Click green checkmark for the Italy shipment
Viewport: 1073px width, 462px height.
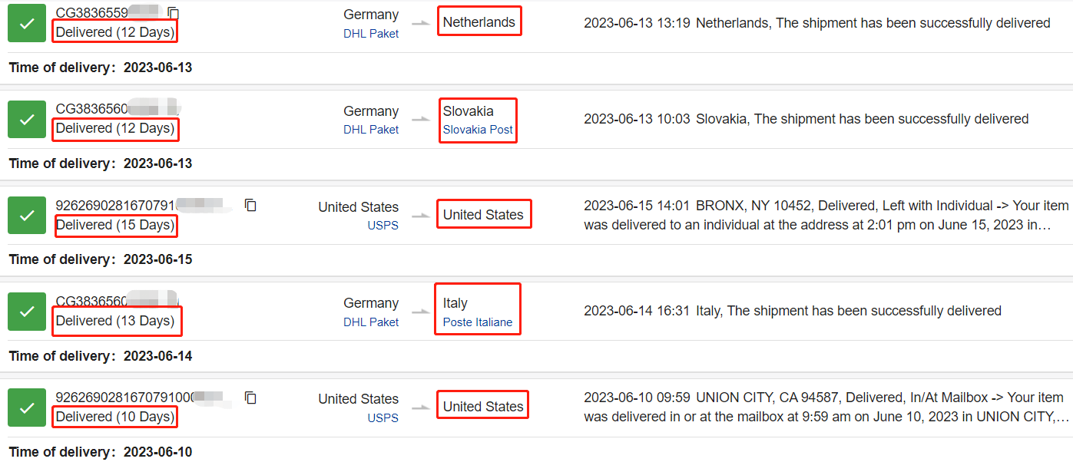tap(27, 312)
